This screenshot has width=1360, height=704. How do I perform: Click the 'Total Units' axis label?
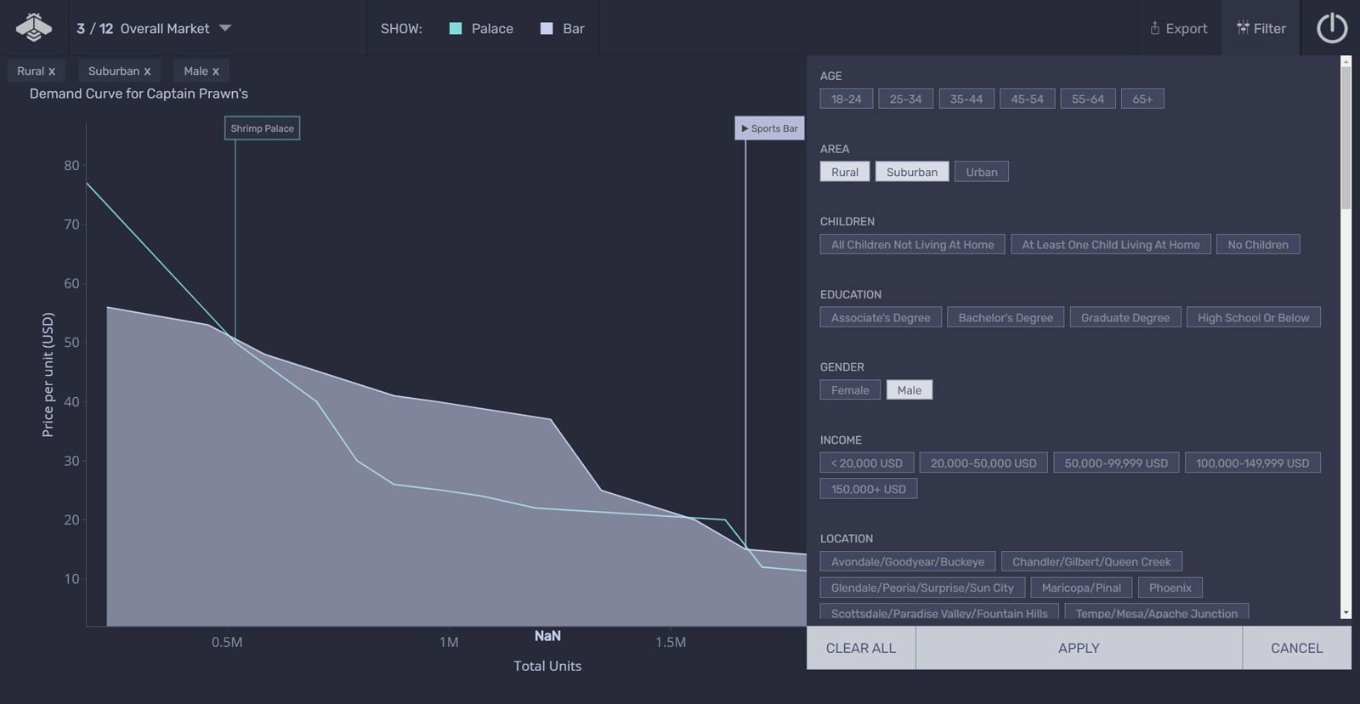coord(547,666)
